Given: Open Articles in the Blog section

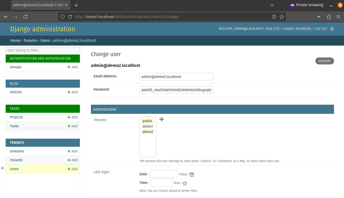Looking at the screenshot, I should coord(16,92).
